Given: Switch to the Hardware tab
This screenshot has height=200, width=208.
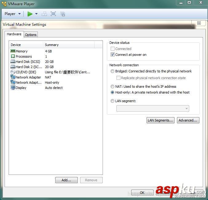Looking at the screenshot, I should coord(14,34).
